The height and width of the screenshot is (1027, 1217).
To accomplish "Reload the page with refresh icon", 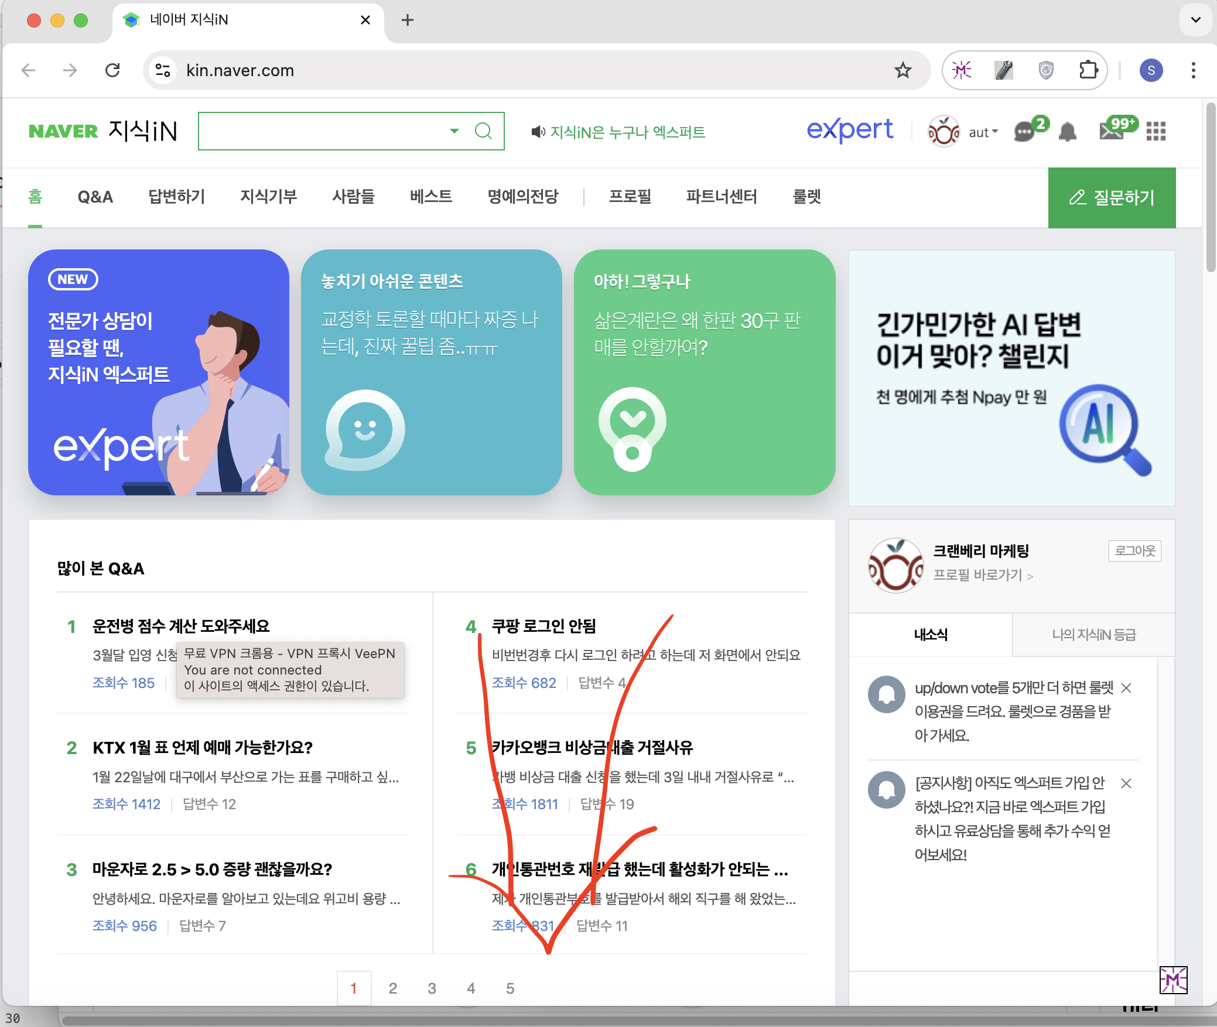I will click(x=112, y=70).
